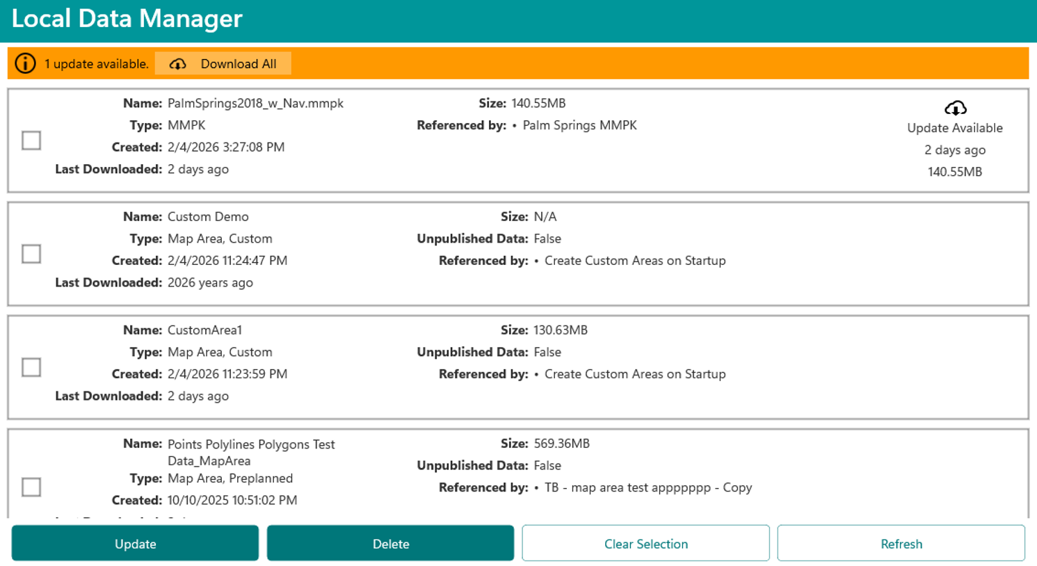Tick the Custom Demo checkbox
1037x566 pixels.
pyautogui.click(x=31, y=254)
